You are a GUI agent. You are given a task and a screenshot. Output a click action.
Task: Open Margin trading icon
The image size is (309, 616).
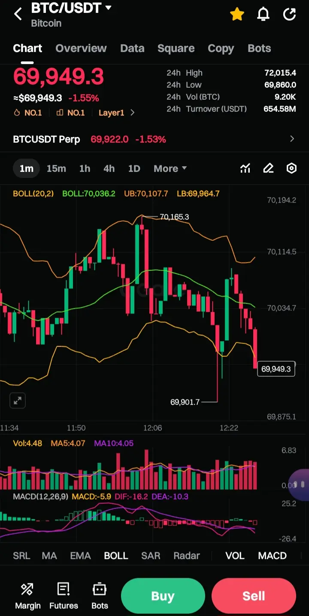pos(28,596)
